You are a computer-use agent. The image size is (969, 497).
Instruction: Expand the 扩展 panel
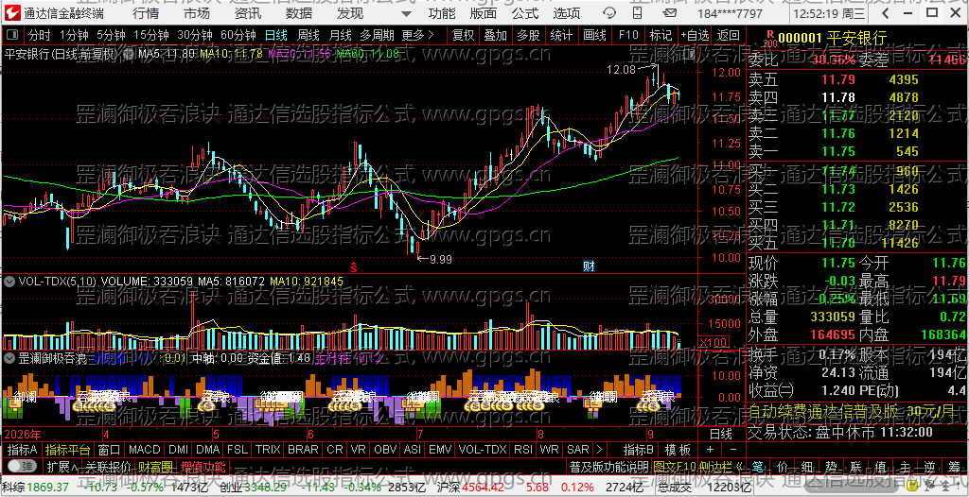tap(63, 466)
